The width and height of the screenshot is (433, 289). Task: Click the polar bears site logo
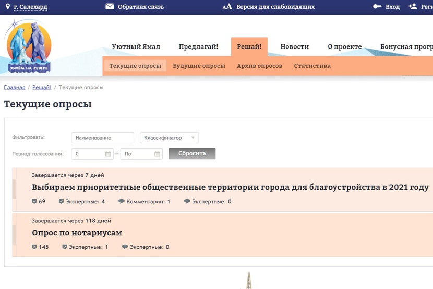point(29,47)
